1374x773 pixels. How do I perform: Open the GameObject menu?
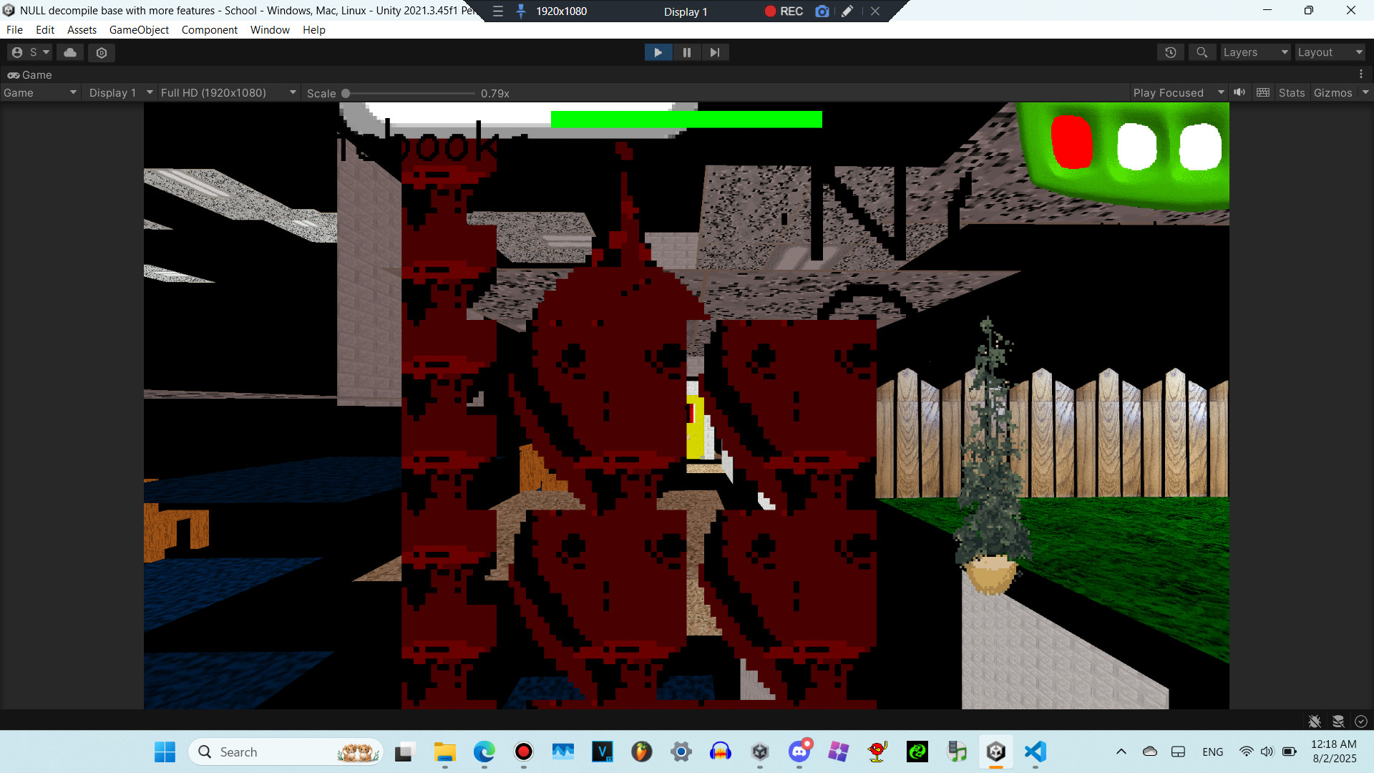139,29
